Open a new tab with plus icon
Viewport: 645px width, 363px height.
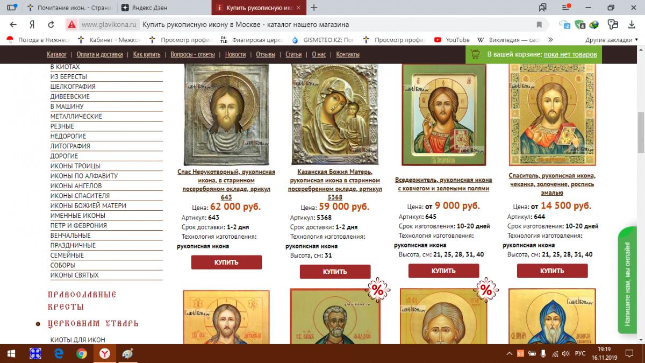point(314,8)
